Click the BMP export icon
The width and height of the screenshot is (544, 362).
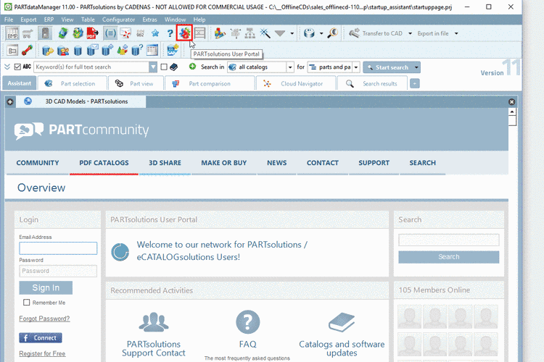12,33
